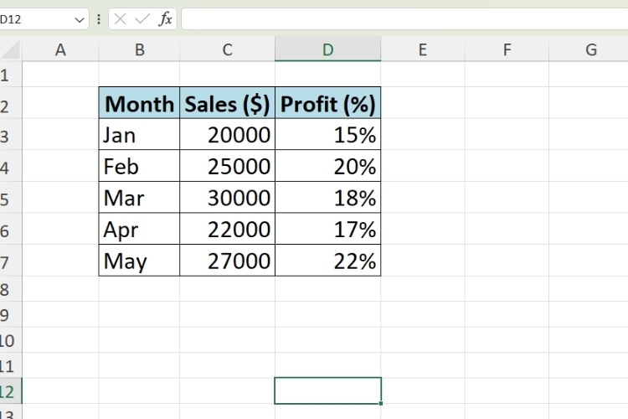This screenshot has width=628, height=419.
Task: Select column D header
Action: click(x=328, y=49)
